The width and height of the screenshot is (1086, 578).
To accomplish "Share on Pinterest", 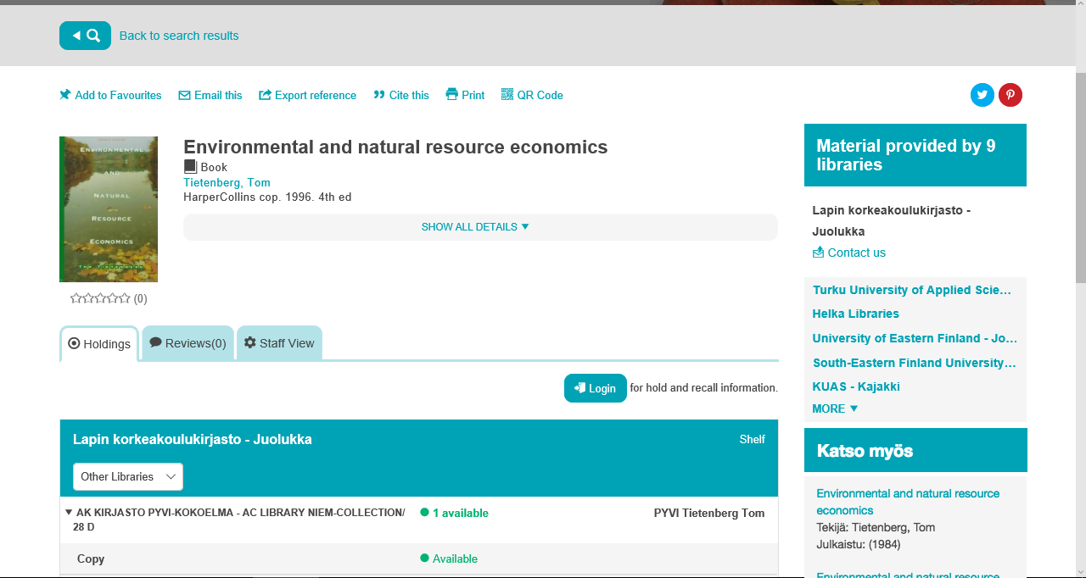I will tap(1010, 95).
